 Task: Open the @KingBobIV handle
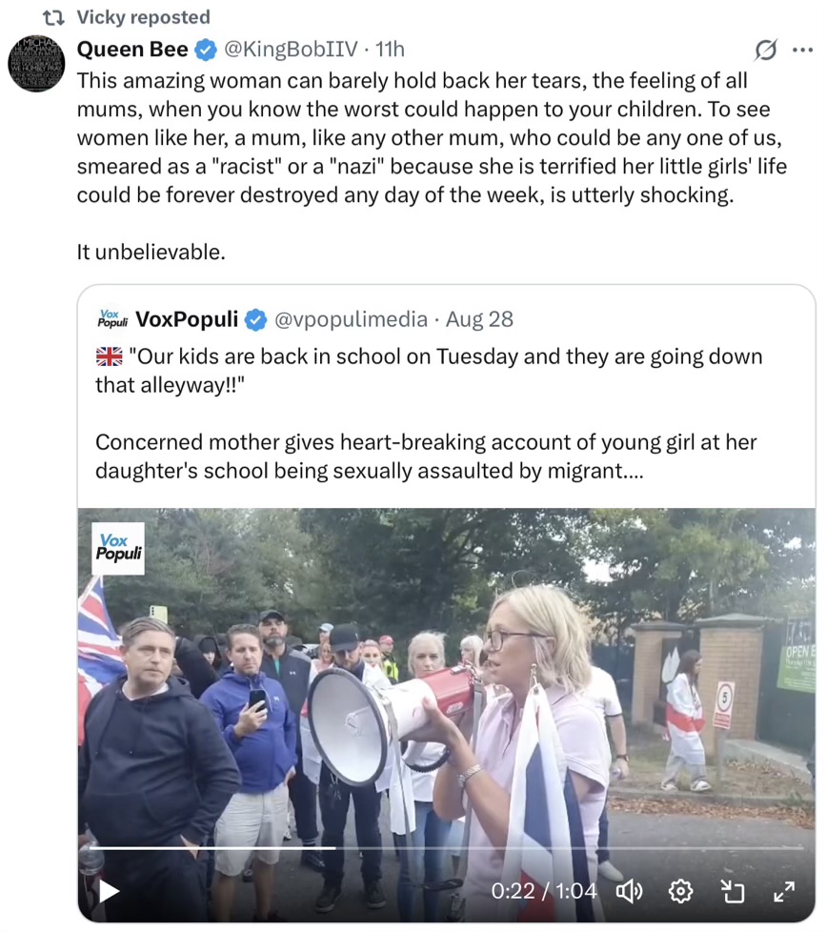point(291,50)
